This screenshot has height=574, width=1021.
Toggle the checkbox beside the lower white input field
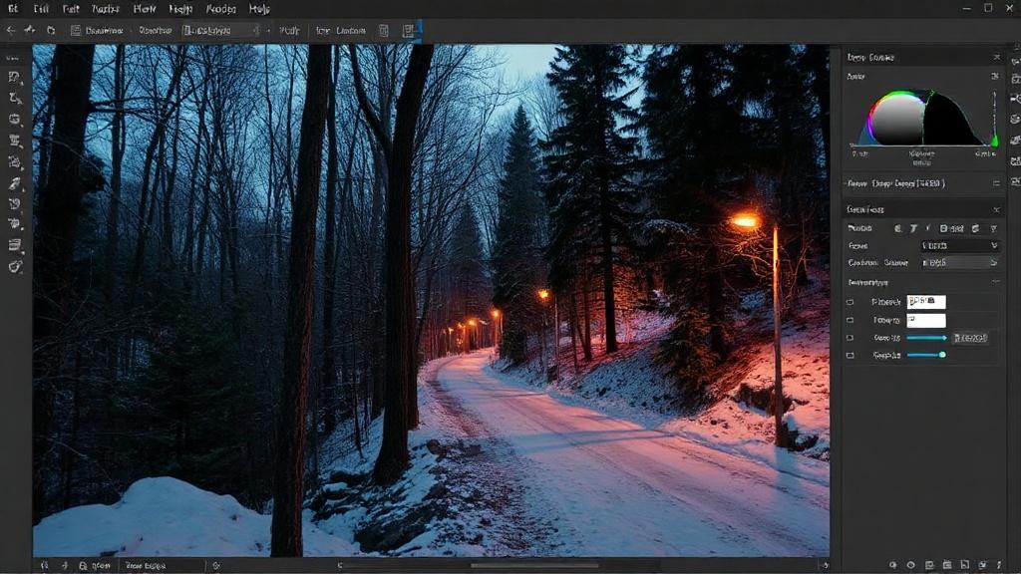pyautogui.click(x=850, y=320)
